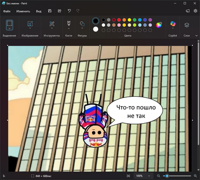Expand the Выделение selection options arrow
This screenshot has height=180, width=200.
[9, 28]
